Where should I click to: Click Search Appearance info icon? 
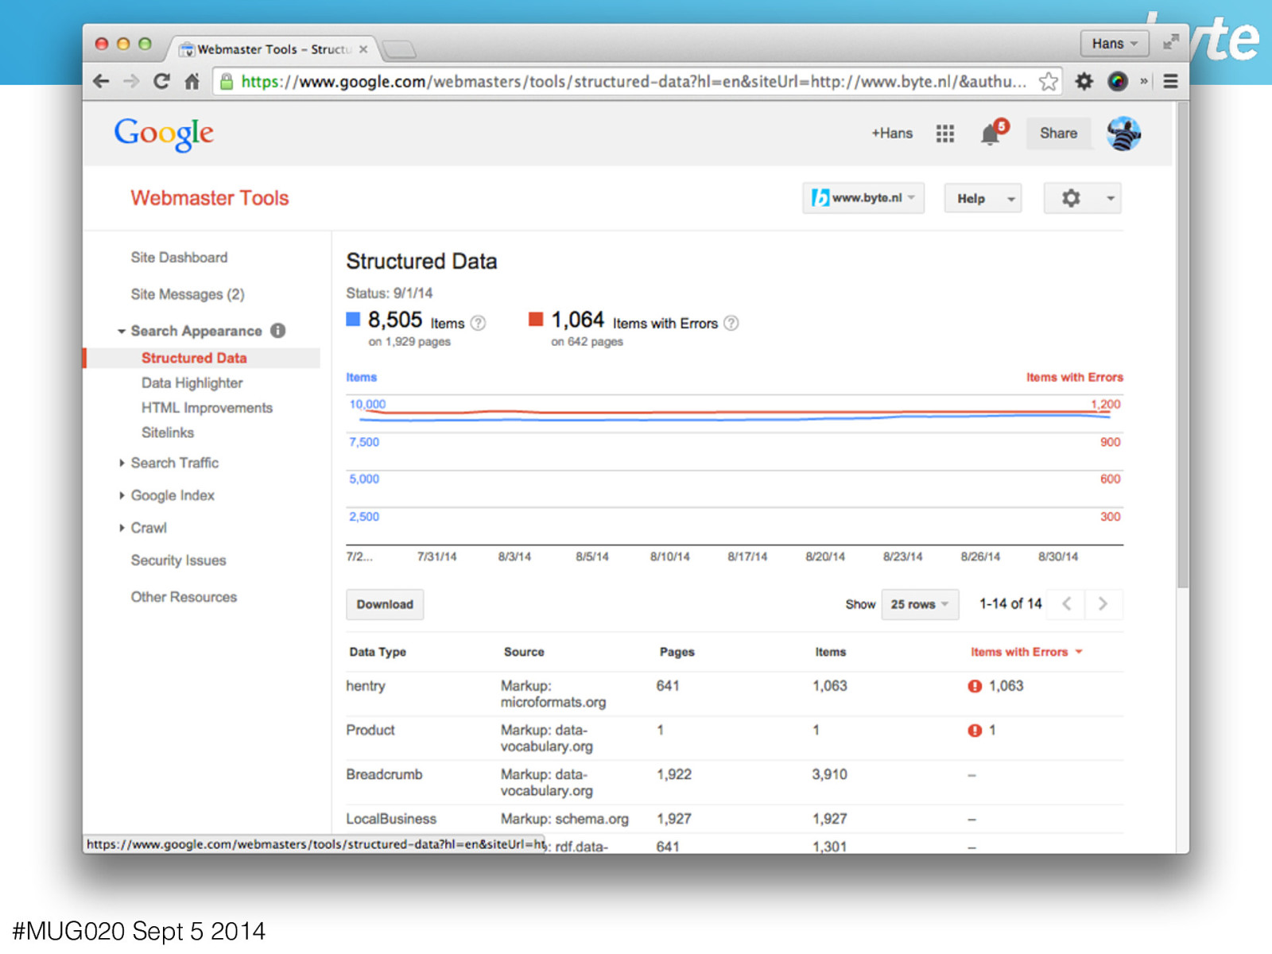[x=277, y=331]
